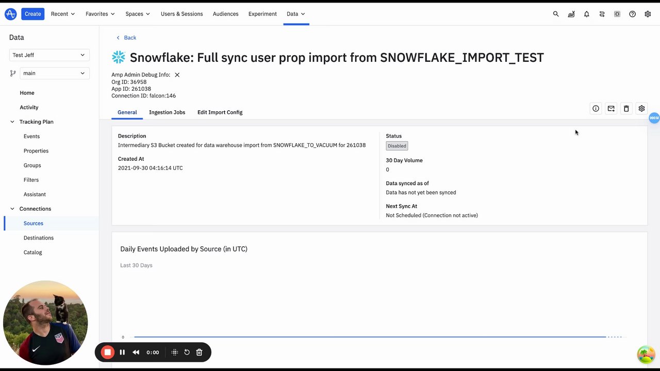Click the Daily Events Uploaded by Source heading
Image resolution: width=660 pixels, height=371 pixels.
point(184,249)
